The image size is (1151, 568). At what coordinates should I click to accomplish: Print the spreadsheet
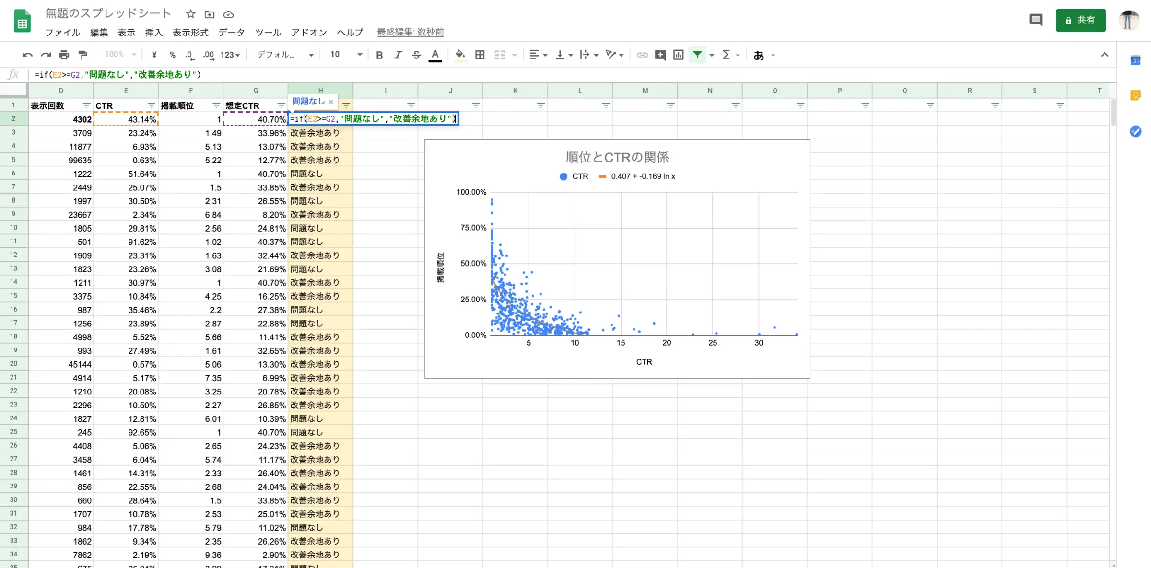tap(64, 55)
